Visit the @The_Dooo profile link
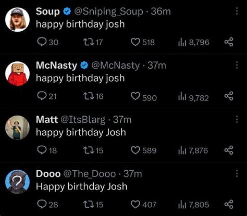 tap(90, 174)
